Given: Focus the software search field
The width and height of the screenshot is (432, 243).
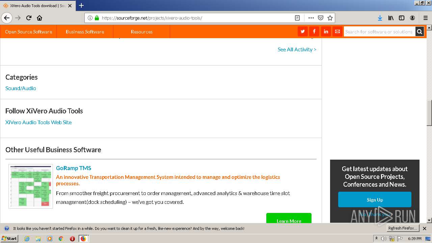Looking at the screenshot, I should (x=379, y=32).
